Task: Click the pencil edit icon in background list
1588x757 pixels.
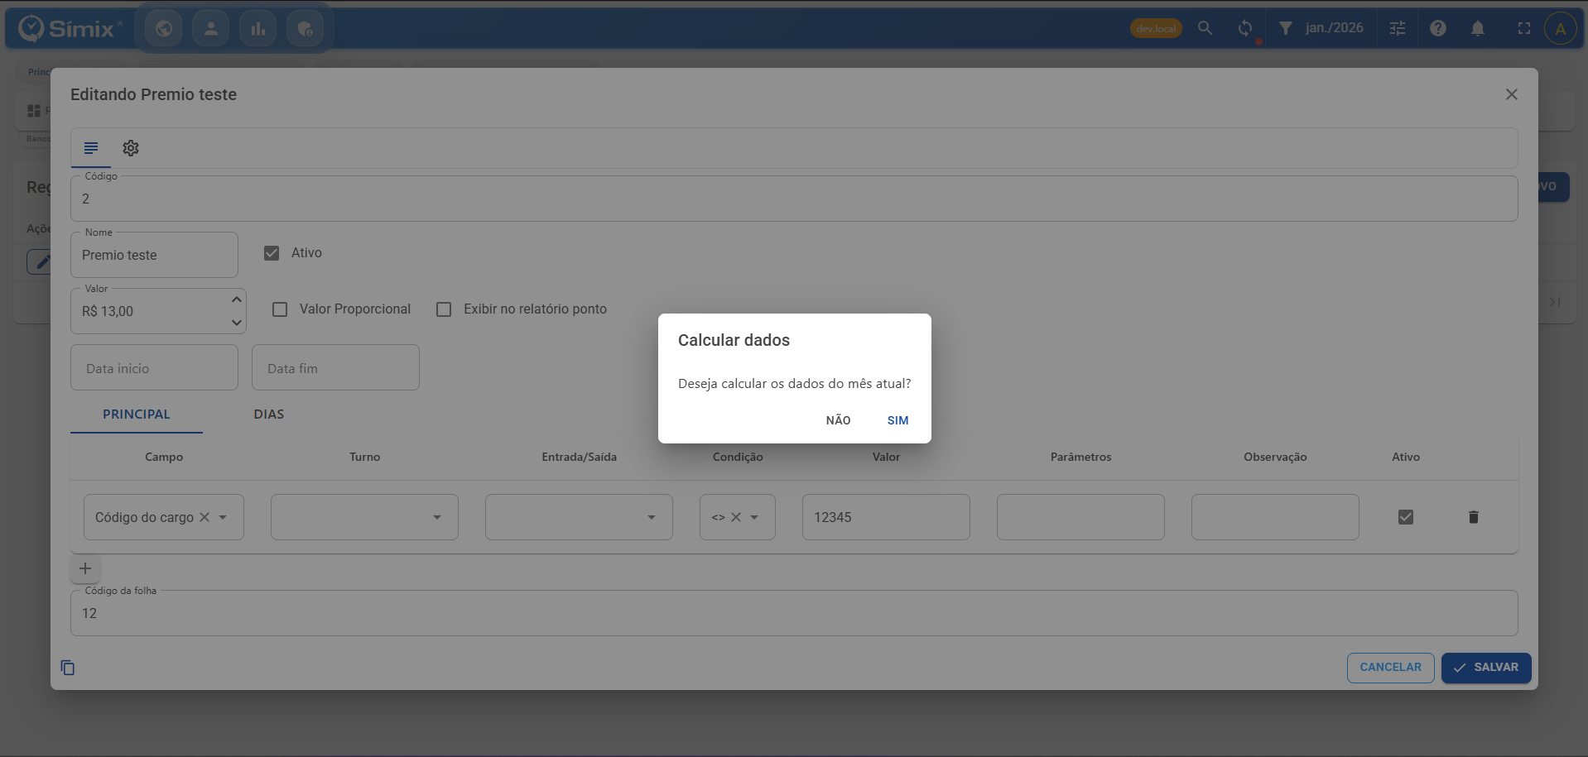Action: click(41, 261)
